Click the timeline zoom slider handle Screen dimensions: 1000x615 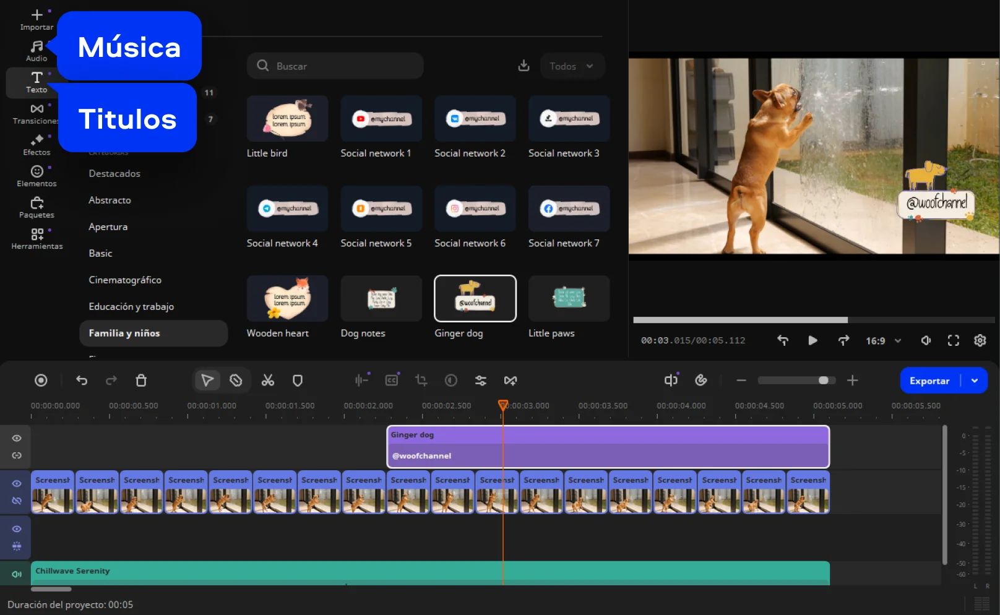tap(823, 381)
